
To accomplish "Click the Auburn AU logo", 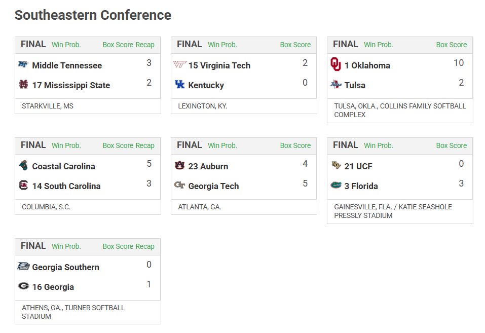I will tap(180, 165).
